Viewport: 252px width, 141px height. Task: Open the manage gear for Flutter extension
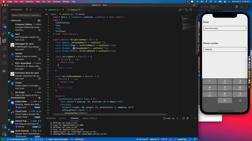click(x=39, y=89)
